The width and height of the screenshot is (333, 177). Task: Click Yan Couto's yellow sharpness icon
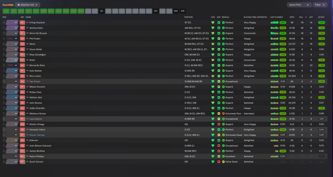219,81
